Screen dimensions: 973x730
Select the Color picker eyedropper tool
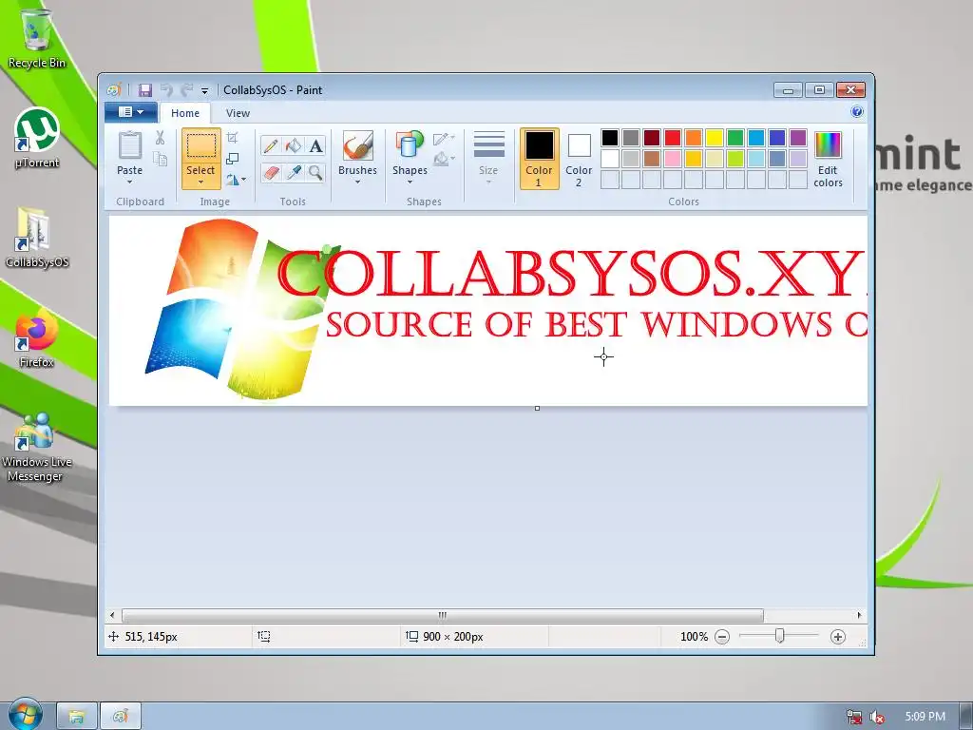click(293, 172)
